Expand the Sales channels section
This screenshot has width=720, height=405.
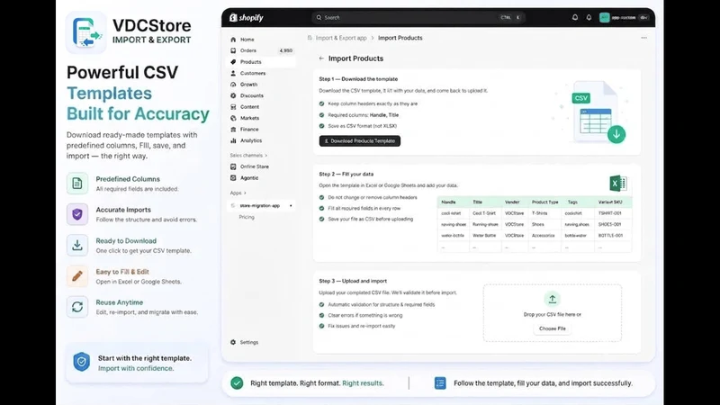click(x=248, y=155)
